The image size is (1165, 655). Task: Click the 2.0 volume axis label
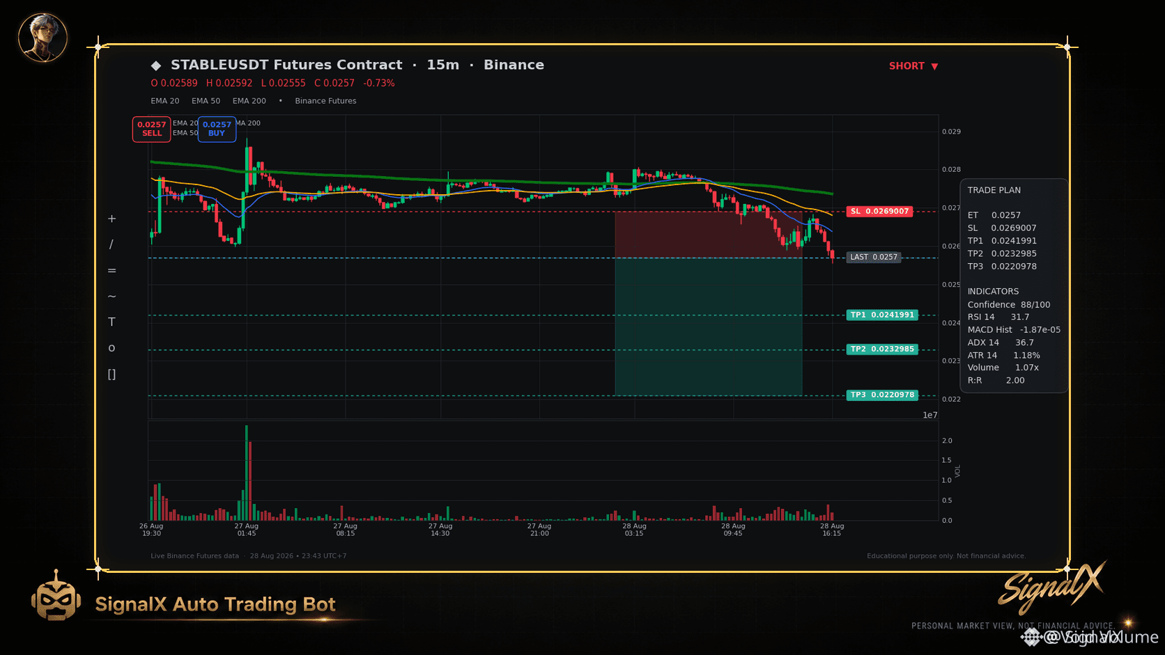(947, 441)
